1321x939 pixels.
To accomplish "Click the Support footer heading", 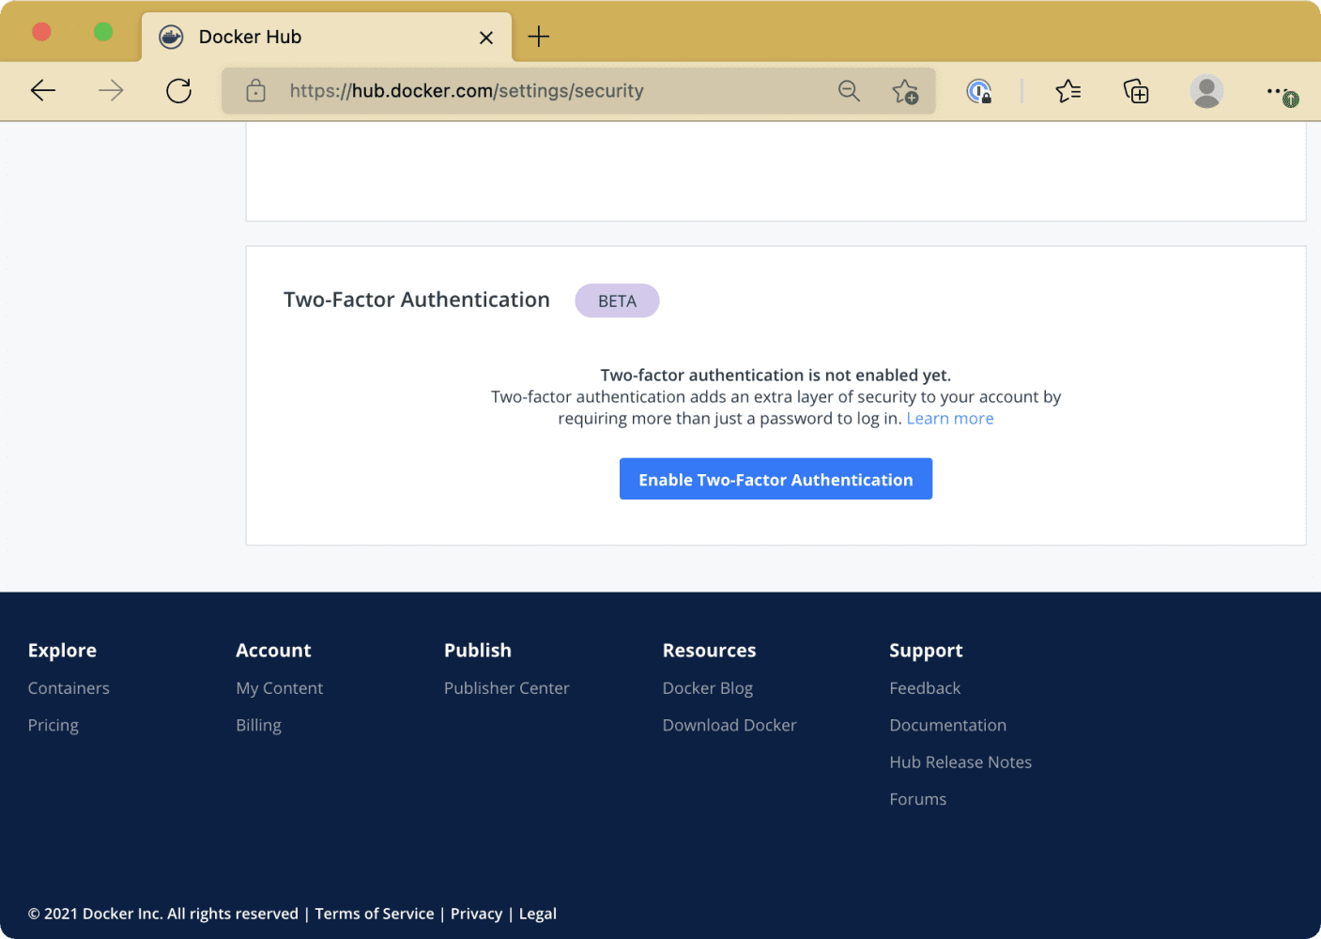I will pos(926,651).
